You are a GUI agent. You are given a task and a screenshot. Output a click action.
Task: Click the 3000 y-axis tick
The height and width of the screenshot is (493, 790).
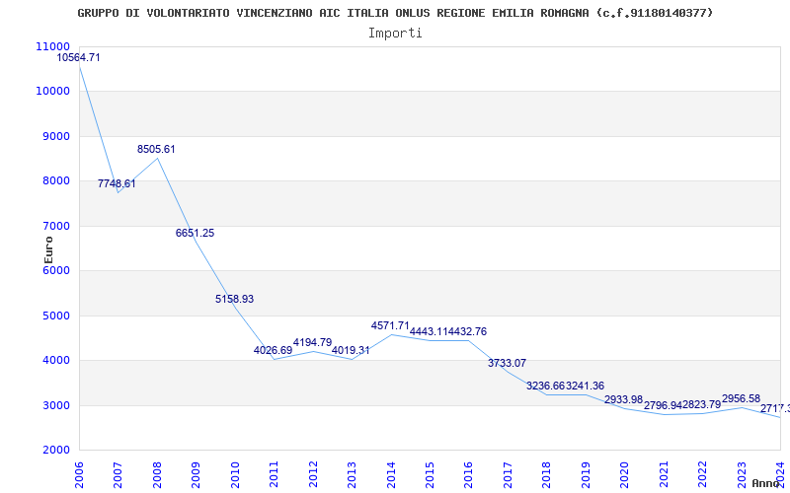[x=55, y=405]
